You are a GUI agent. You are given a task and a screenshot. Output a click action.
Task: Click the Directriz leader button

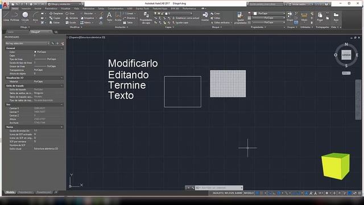[130, 18]
